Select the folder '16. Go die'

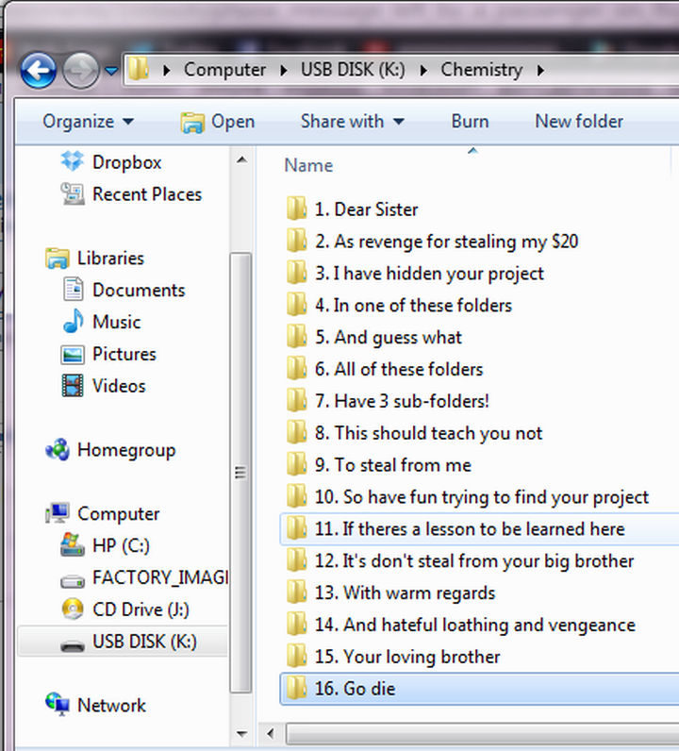pyautogui.click(x=368, y=689)
